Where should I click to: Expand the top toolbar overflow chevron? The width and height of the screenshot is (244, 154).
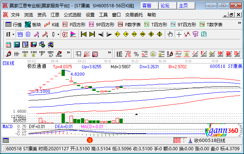coord(240,23)
